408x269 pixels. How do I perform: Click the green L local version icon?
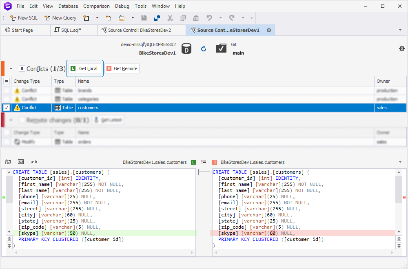pos(193,162)
